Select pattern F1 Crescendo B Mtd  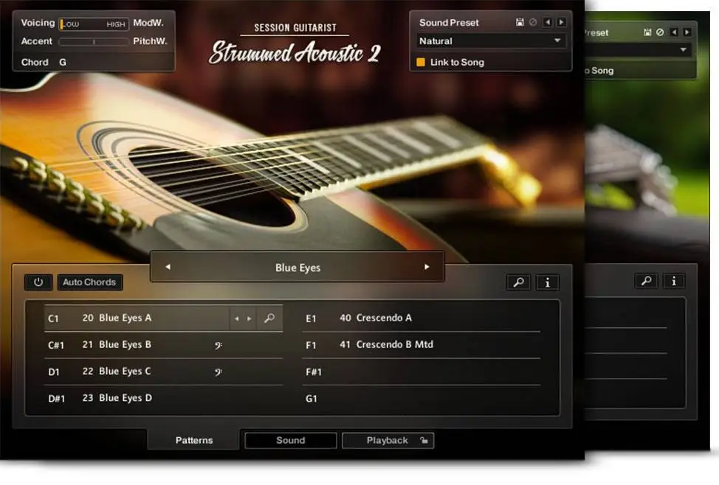pyautogui.click(x=422, y=345)
